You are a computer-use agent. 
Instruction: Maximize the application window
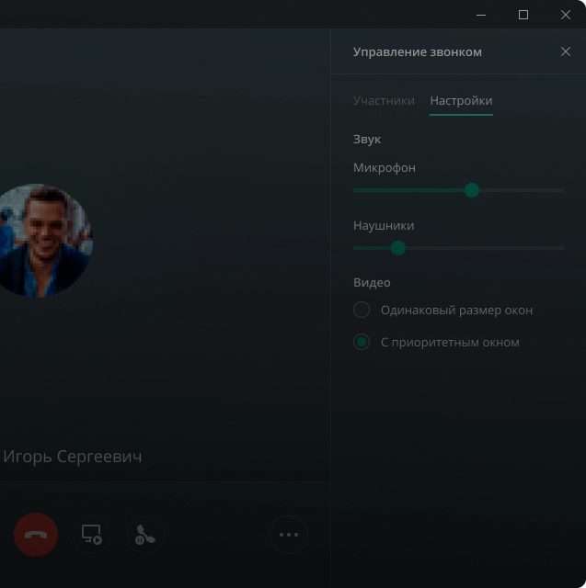(x=523, y=15)
